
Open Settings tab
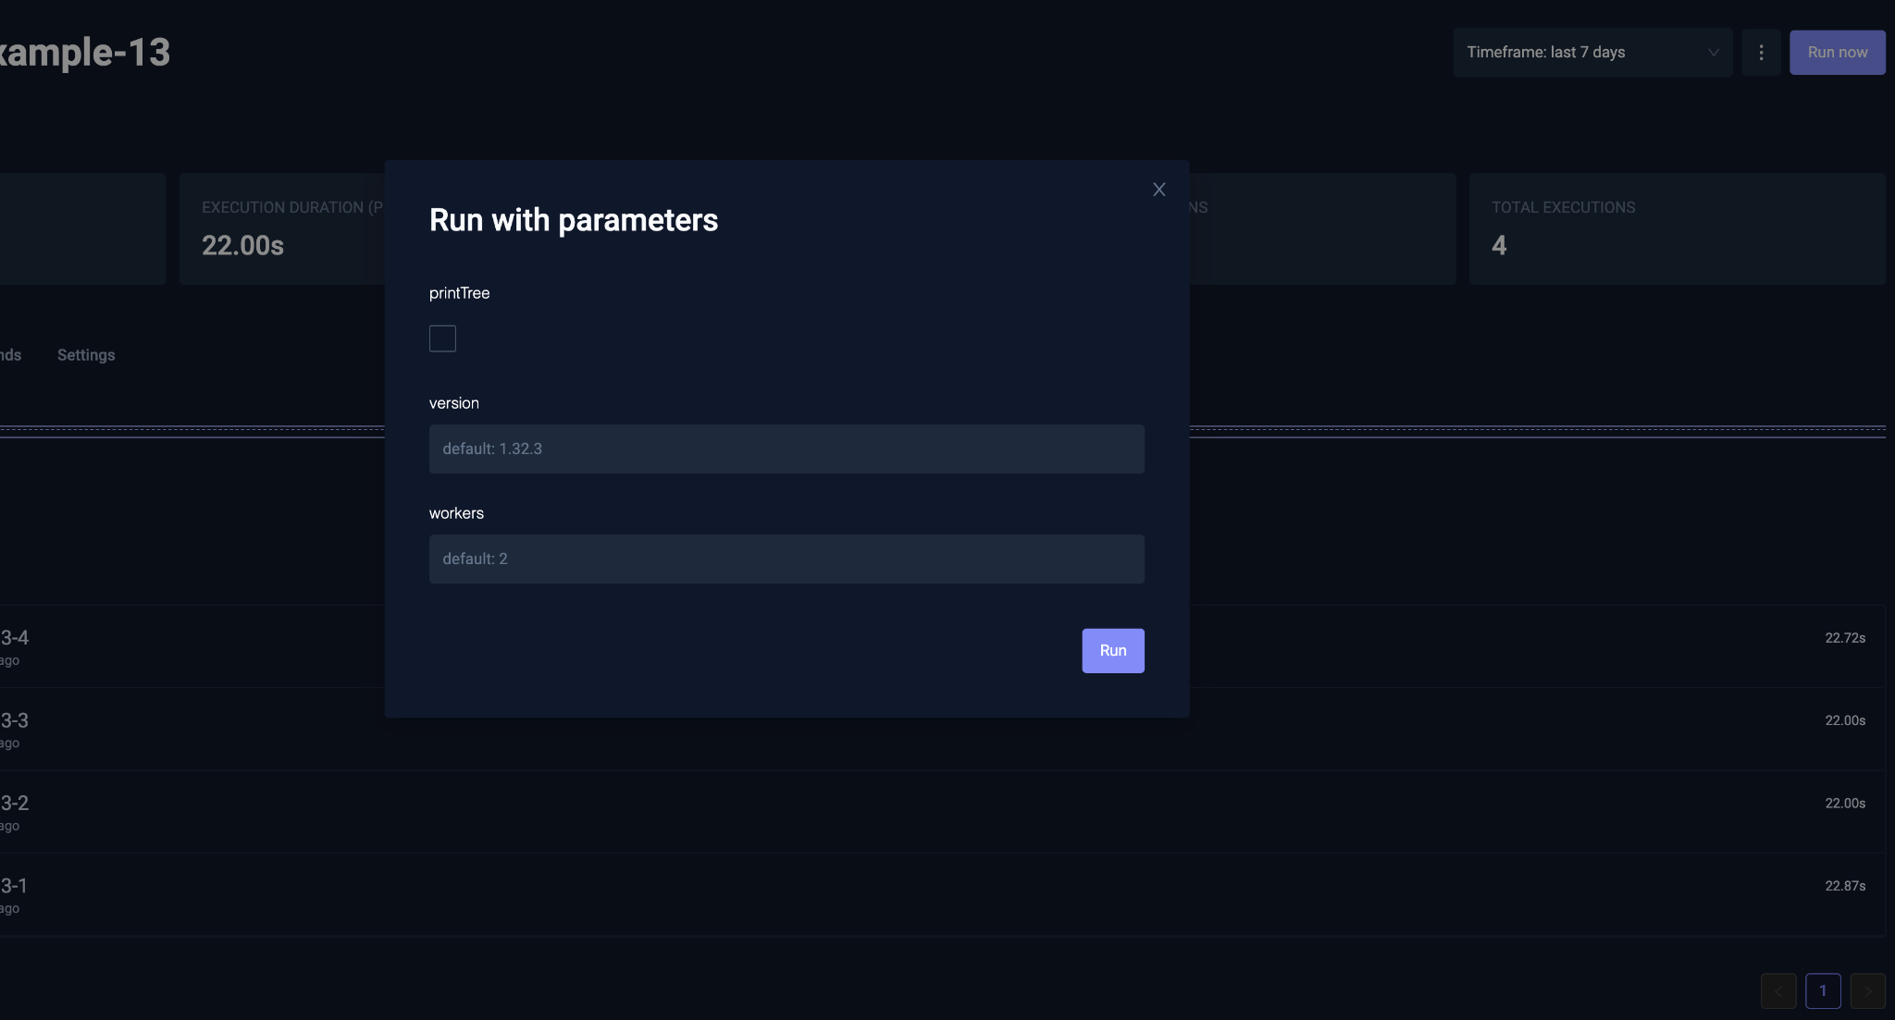[x=85, y=355]
